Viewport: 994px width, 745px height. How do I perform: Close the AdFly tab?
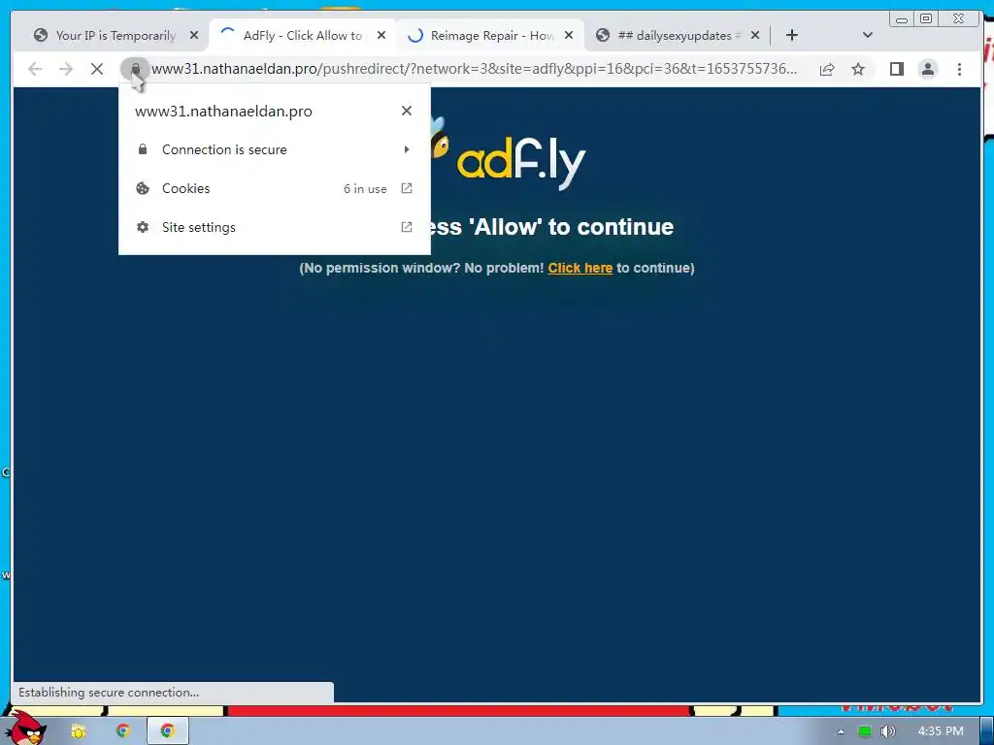381,36
